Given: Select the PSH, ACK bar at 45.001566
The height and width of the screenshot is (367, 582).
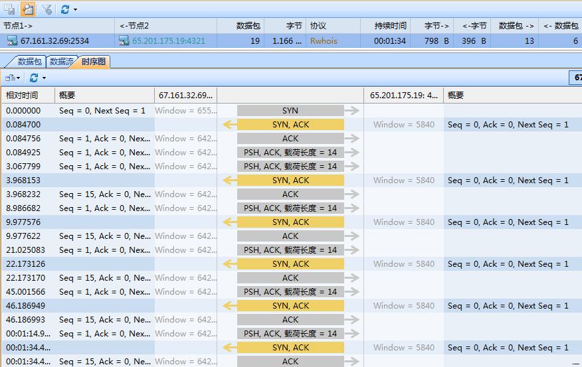Looking at the screenshot, I should 290,292.
